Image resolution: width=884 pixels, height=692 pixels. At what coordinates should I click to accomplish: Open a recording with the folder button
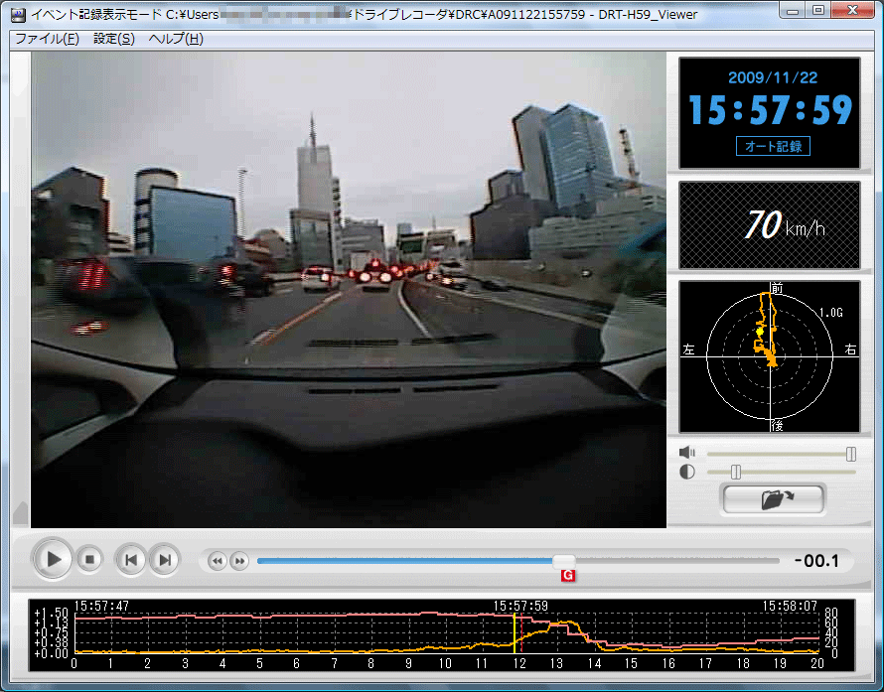[773, 499]
